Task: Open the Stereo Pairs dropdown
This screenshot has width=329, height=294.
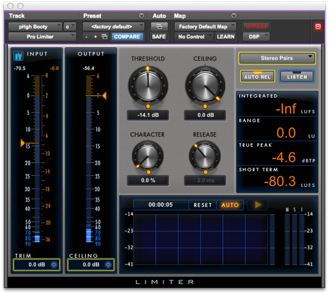Action: tap(277, 58)
